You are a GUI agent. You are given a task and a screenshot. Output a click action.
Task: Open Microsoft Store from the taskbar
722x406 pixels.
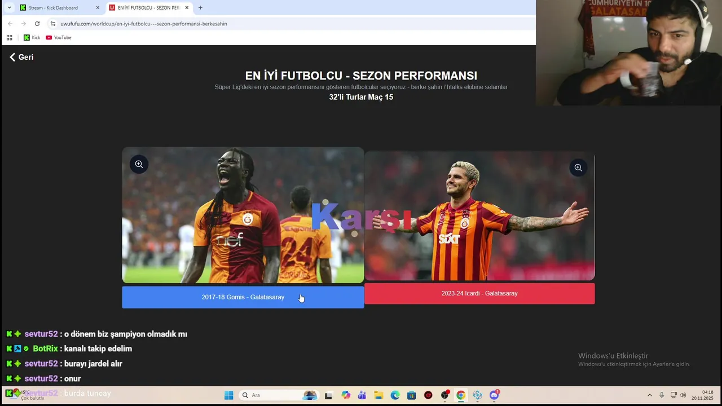412,395
